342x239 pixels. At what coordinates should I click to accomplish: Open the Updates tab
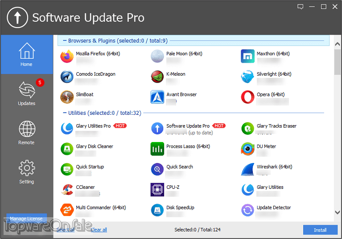(x=27, y=93)
